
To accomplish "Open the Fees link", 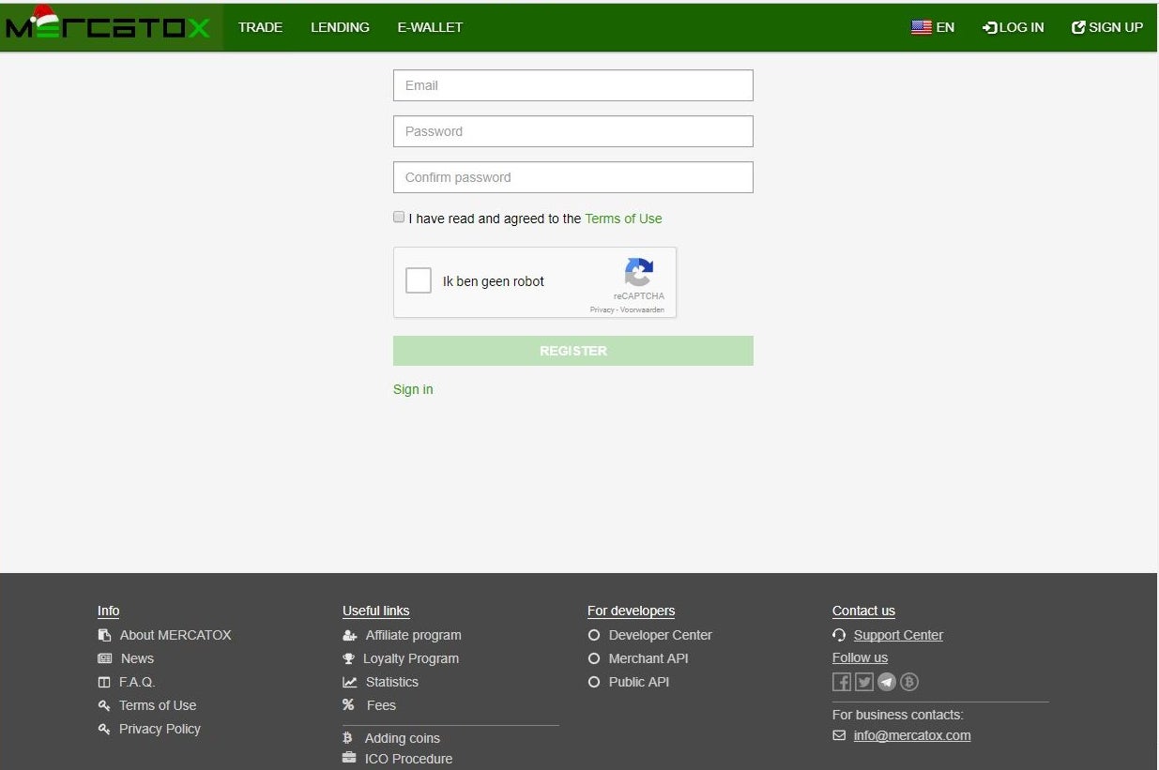I will [381, 705].
